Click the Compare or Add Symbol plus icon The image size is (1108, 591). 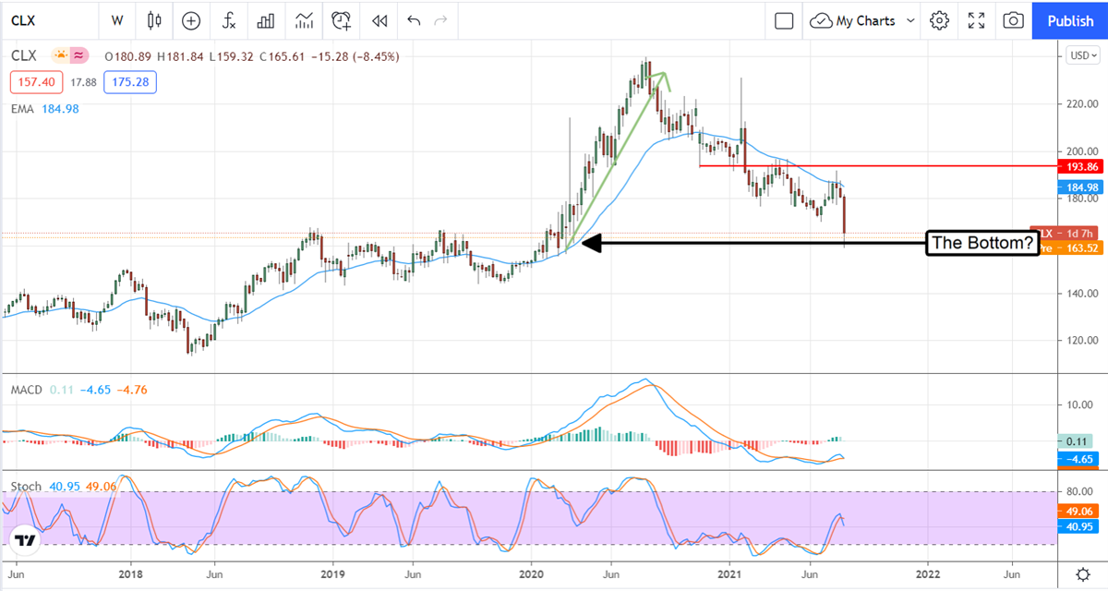[x=191, y=20]
